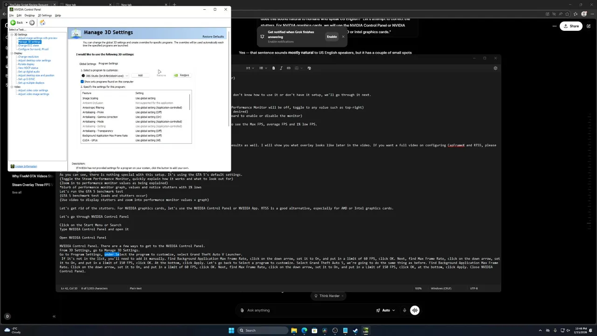
Task: Open the 3D Settings menu in the menu bar
Action: click(x=45, y=15)
